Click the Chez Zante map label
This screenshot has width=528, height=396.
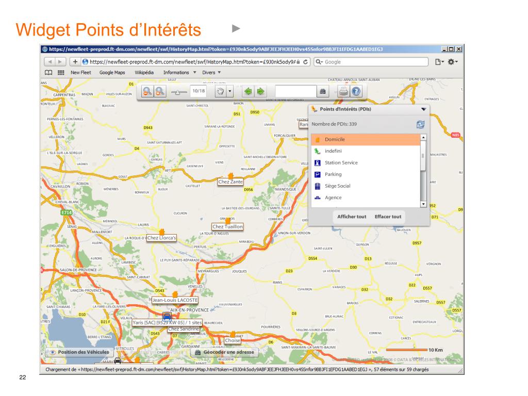click(230, 182)
